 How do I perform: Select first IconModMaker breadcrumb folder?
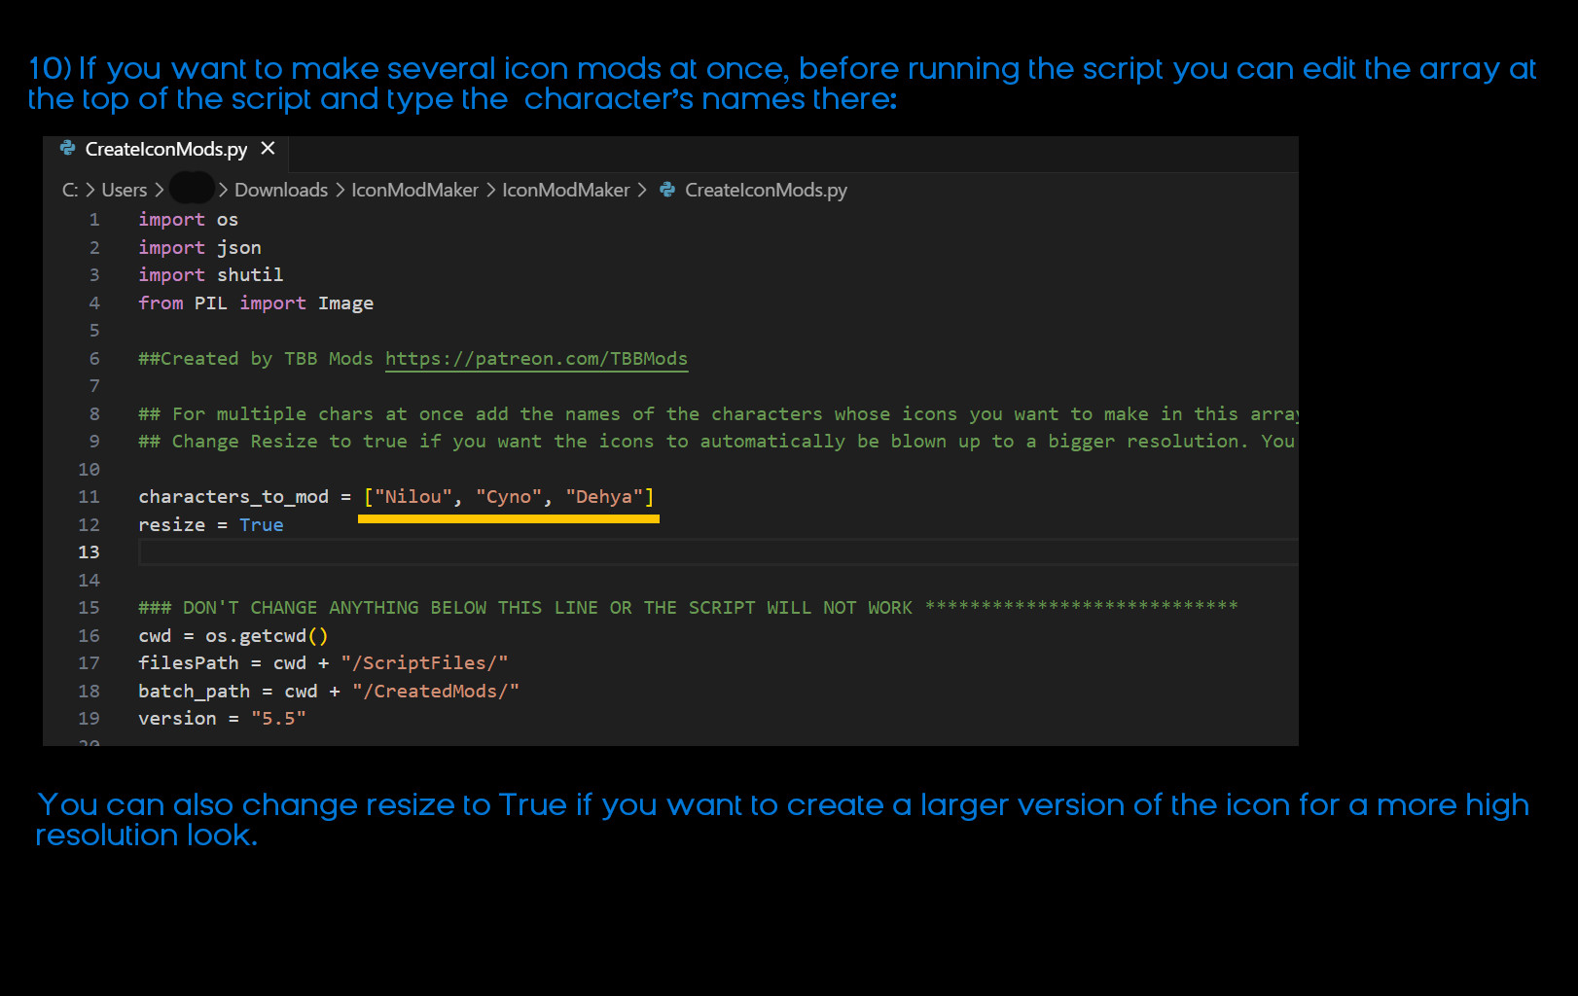(x=414, y=190)
